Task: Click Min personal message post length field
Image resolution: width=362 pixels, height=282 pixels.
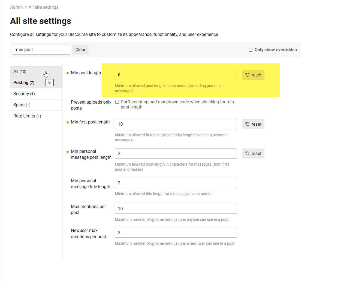Action: point(176,154)
